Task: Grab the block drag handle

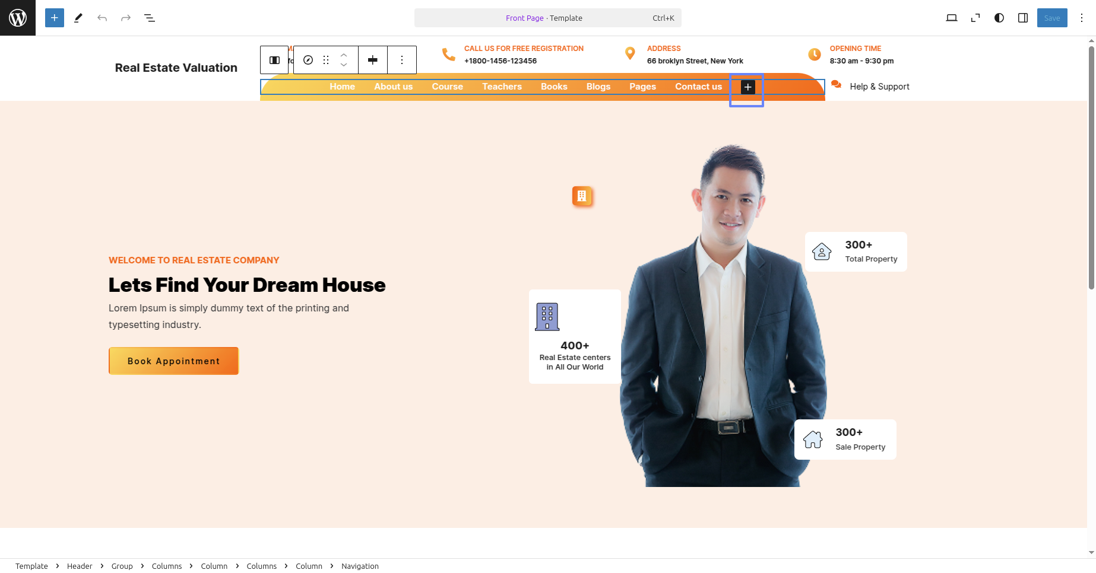Action: click(326, 60)
